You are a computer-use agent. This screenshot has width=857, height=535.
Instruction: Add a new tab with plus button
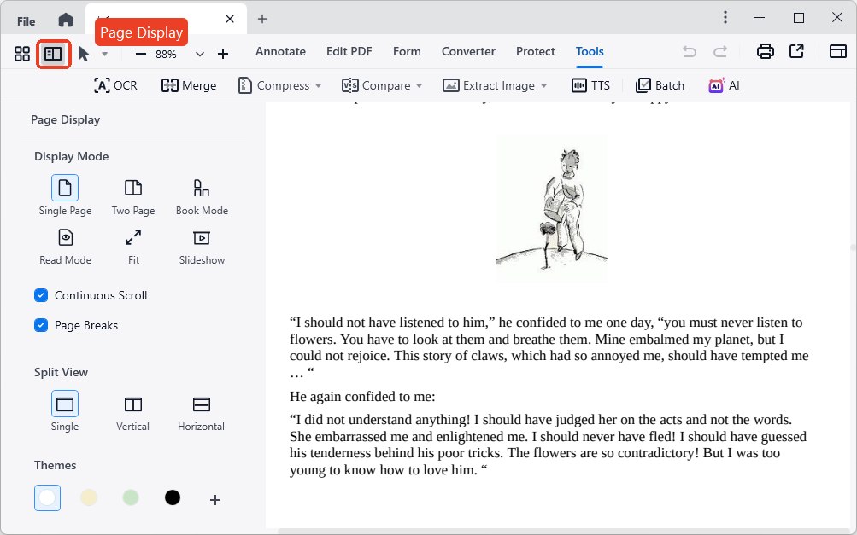[x=262, y=19]
